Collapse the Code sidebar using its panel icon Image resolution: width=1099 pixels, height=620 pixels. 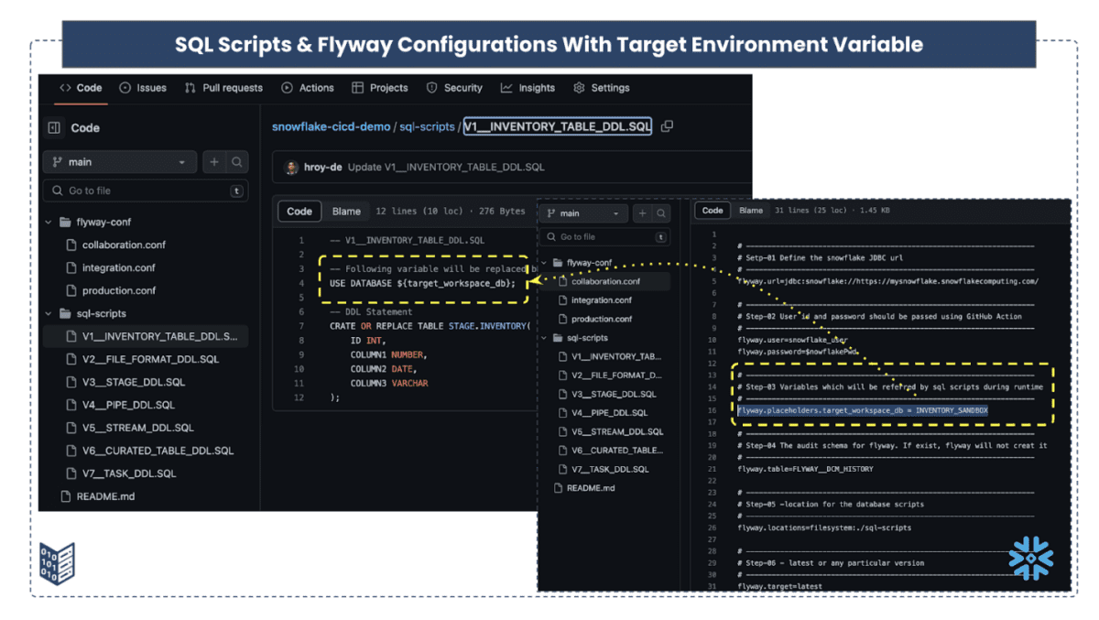(53, 127)
